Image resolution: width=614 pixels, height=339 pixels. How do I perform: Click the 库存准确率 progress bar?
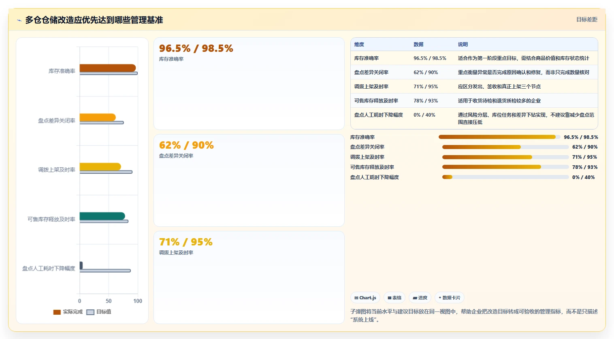point(499,137)
